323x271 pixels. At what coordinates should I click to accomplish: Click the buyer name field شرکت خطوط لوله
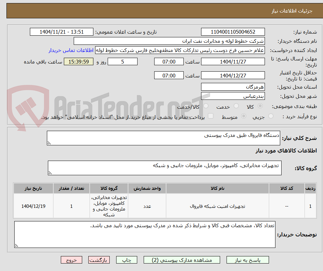[169, 41]
